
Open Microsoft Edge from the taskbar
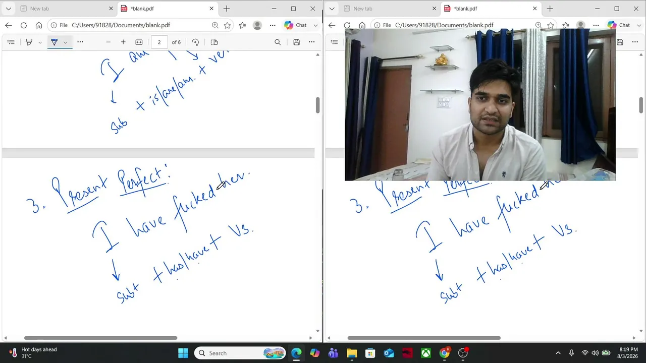[296, 353]
